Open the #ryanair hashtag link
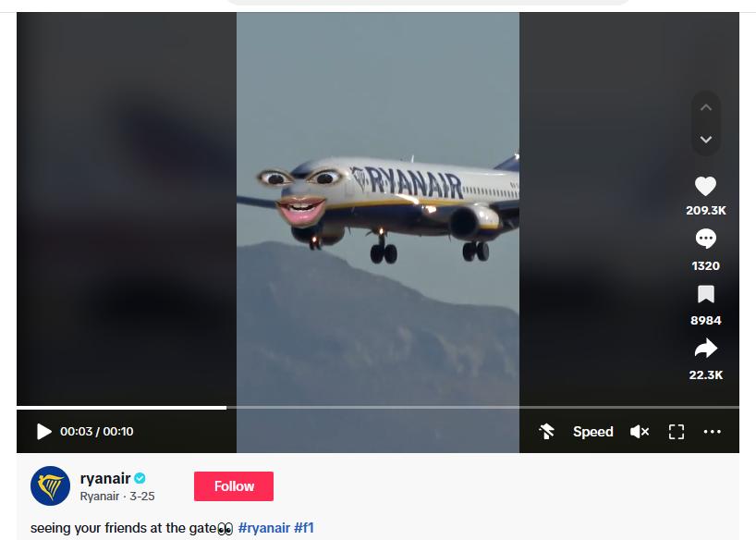 pos(264,528)
